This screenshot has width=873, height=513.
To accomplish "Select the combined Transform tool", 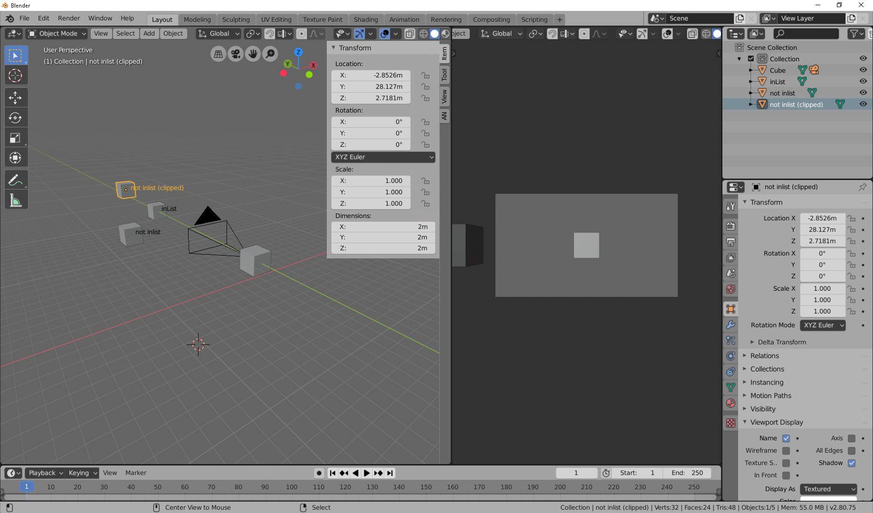I will click(15, 158).
